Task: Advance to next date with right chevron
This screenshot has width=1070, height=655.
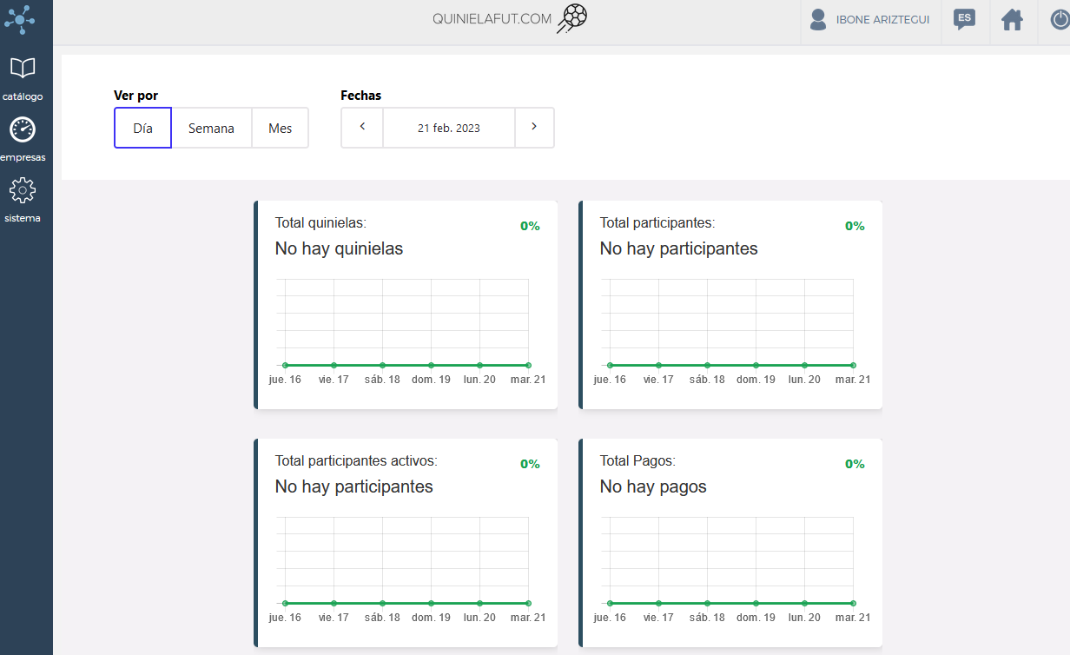Action: point(534,127)
